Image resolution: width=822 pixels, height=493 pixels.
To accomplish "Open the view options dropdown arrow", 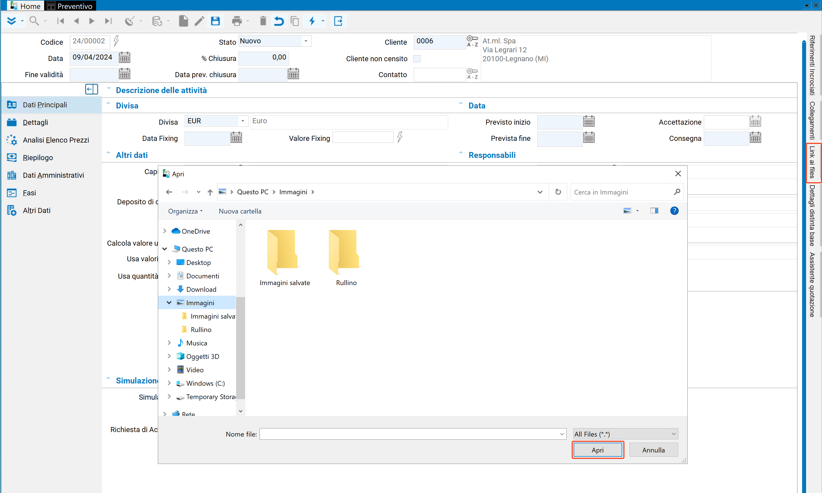I will click(x=637, y=211).
